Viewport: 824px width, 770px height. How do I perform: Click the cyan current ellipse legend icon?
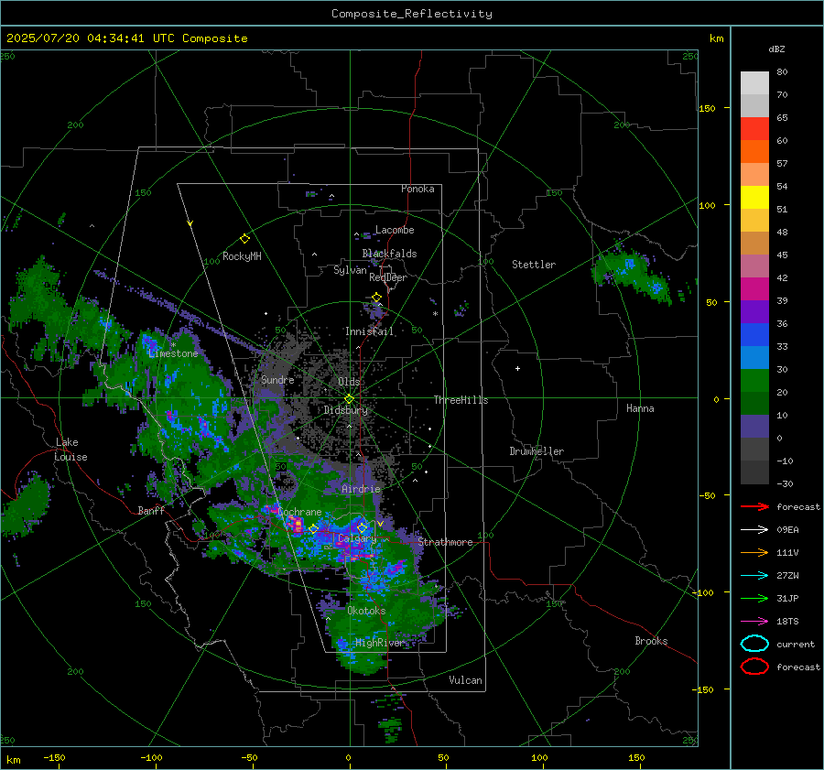point(754,644)
